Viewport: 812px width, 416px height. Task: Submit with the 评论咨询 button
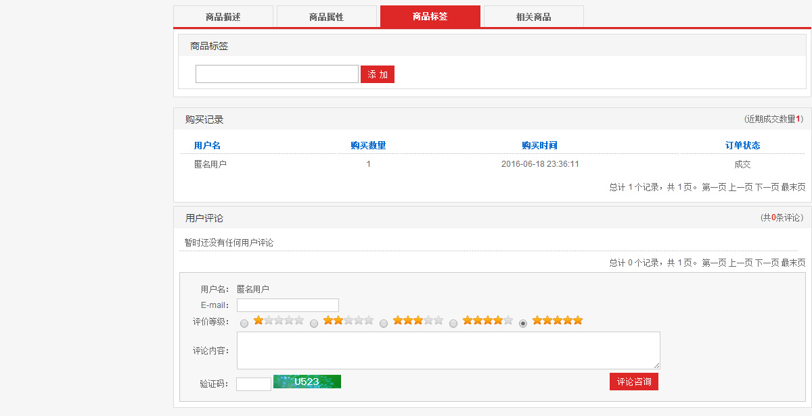tap(634, 382)
